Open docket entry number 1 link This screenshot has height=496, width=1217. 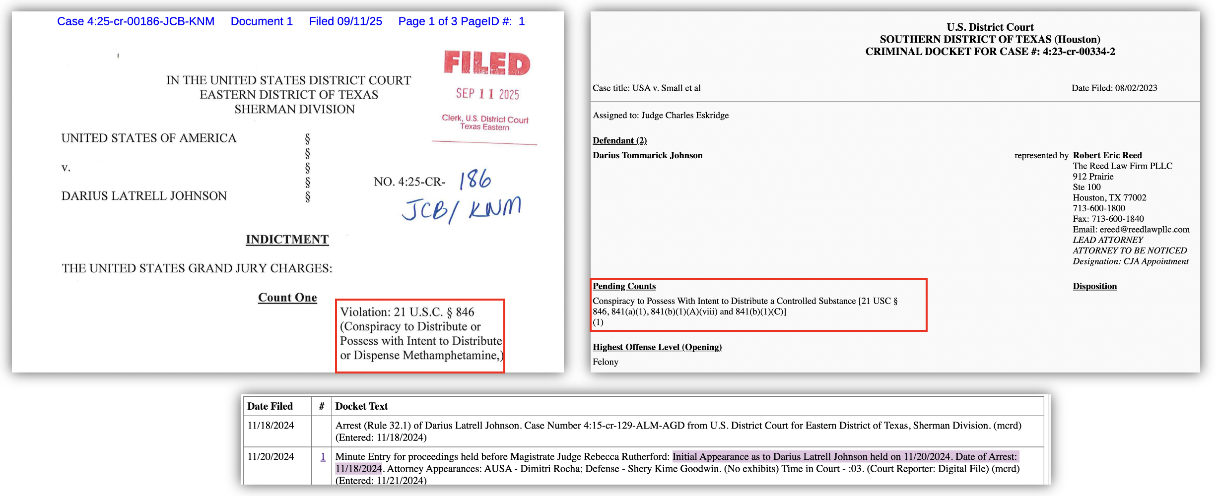pos(323,457)
